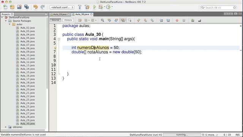Click the Open Project toolbar icon
Image resolution: width=243 pixels, height=137 pixels.
[x=19, y=7]
